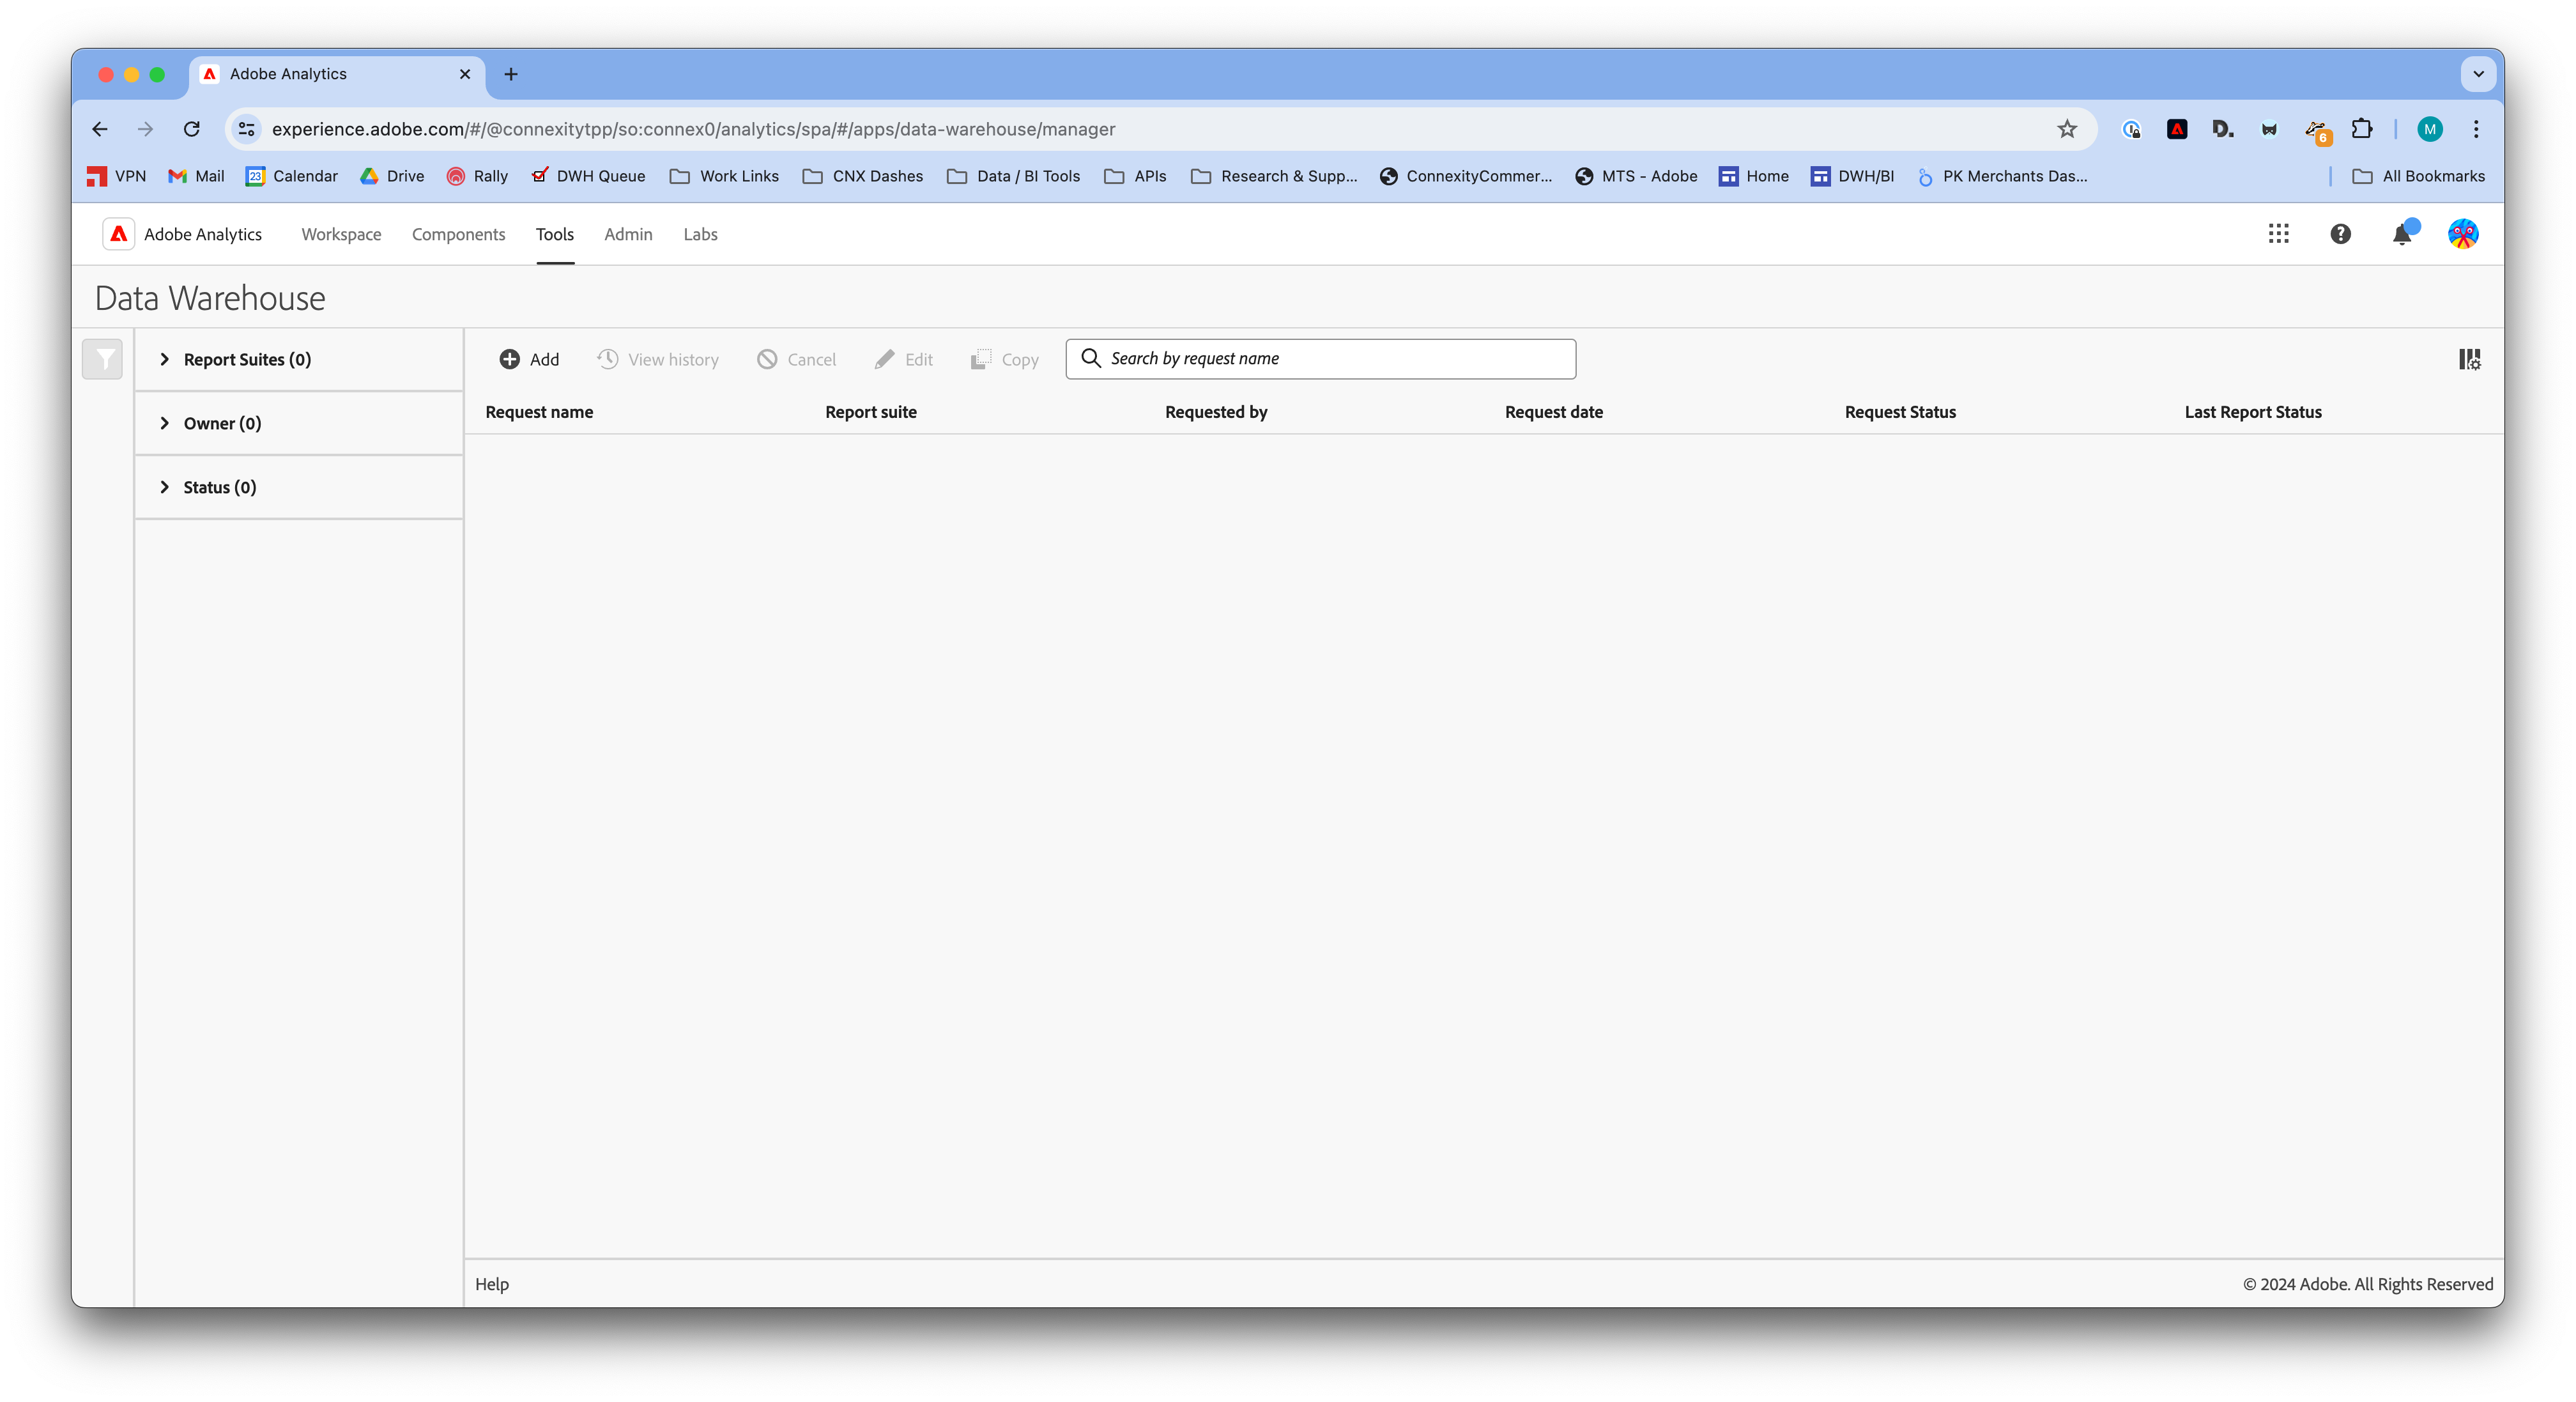Sort by Last Report Status column header
Screen dimensions: 2576x1402
coord(2253,412)
